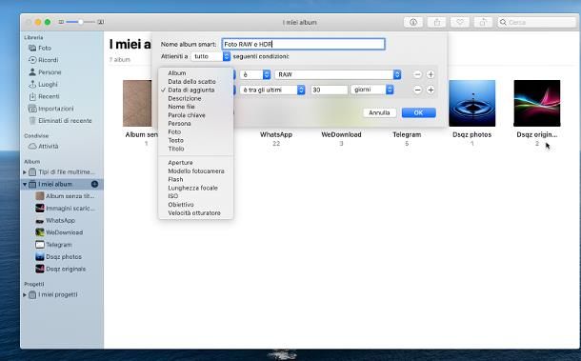This screenshot has width=581, height=361.
Task: Click the plus button next to I miei album
Action: point(94,184)
